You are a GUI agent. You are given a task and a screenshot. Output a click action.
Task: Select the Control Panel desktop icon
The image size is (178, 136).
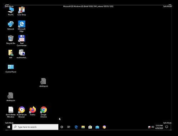pyautogui.click(x=11, y=68)
